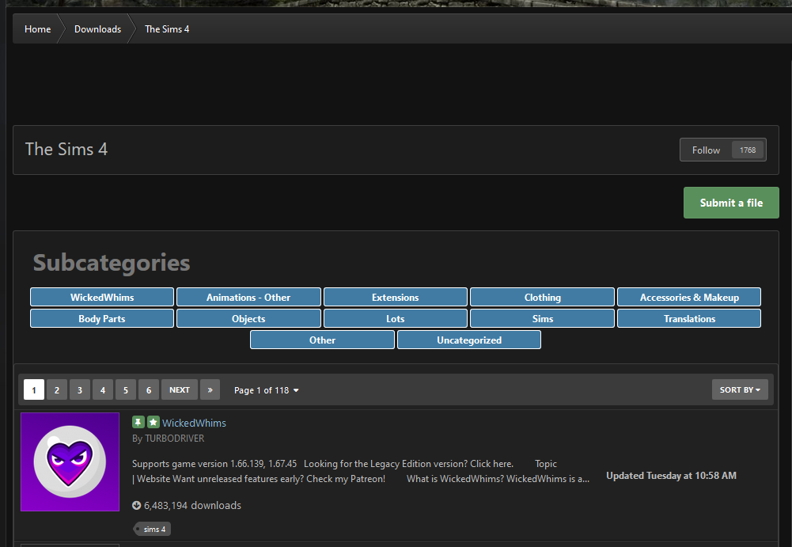Click the 6,483,194 downloads text
The width and height of the screenshot is (792, 547).
[192, 505]
